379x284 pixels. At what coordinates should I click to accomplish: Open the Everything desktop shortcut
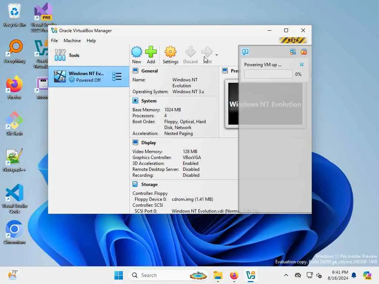point(14,51)
